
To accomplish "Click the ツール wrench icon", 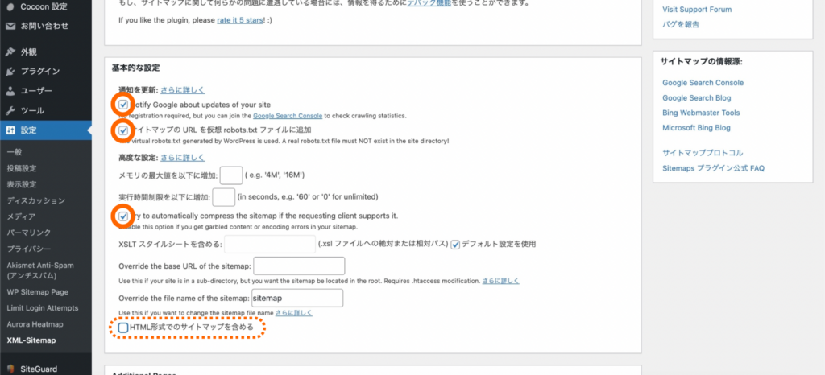I will pos(10,110).
